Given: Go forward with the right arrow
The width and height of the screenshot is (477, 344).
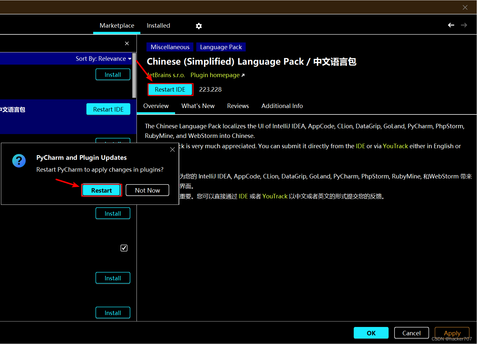Looking at the screenshot, I should pyautogui.click(x=464, y=25).
